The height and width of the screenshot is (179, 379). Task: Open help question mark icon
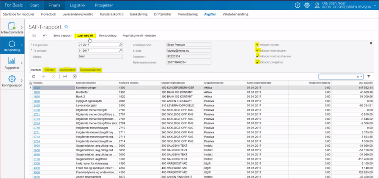(x=297, y=5)
